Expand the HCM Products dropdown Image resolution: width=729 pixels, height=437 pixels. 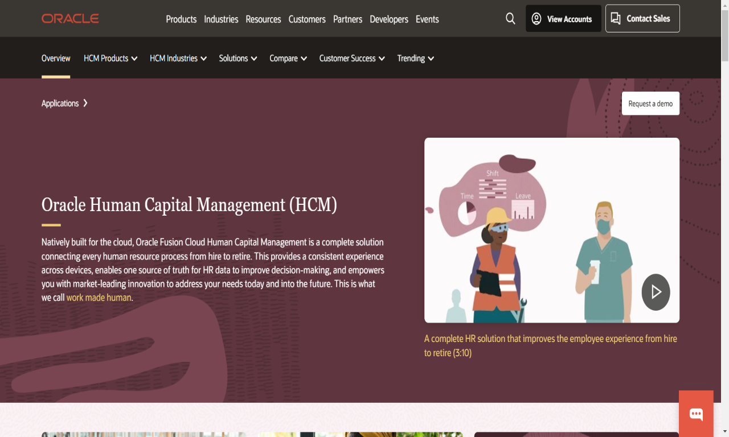click(110, 58)
